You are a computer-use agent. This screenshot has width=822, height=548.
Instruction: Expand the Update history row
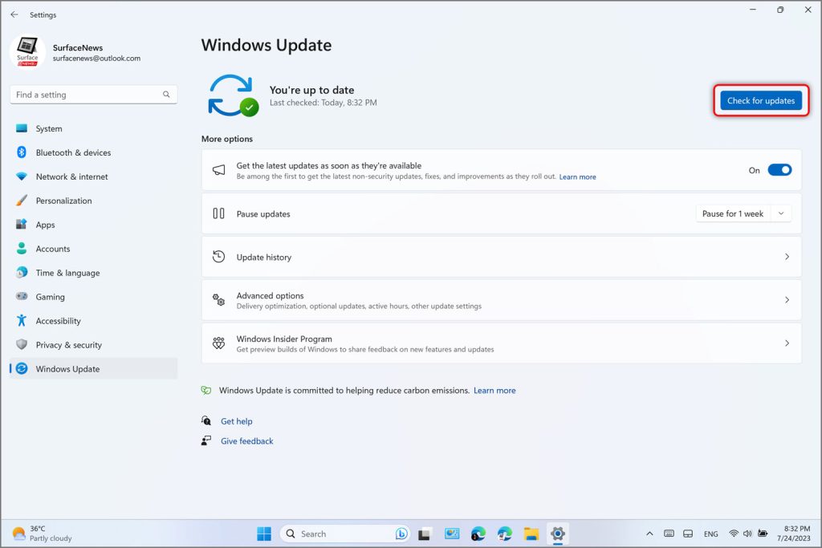point(501,258)
